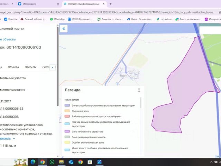This screenshot has width=221, height=166.
Task: Click the legend panel scrollbar
Action: coord(141,103)
